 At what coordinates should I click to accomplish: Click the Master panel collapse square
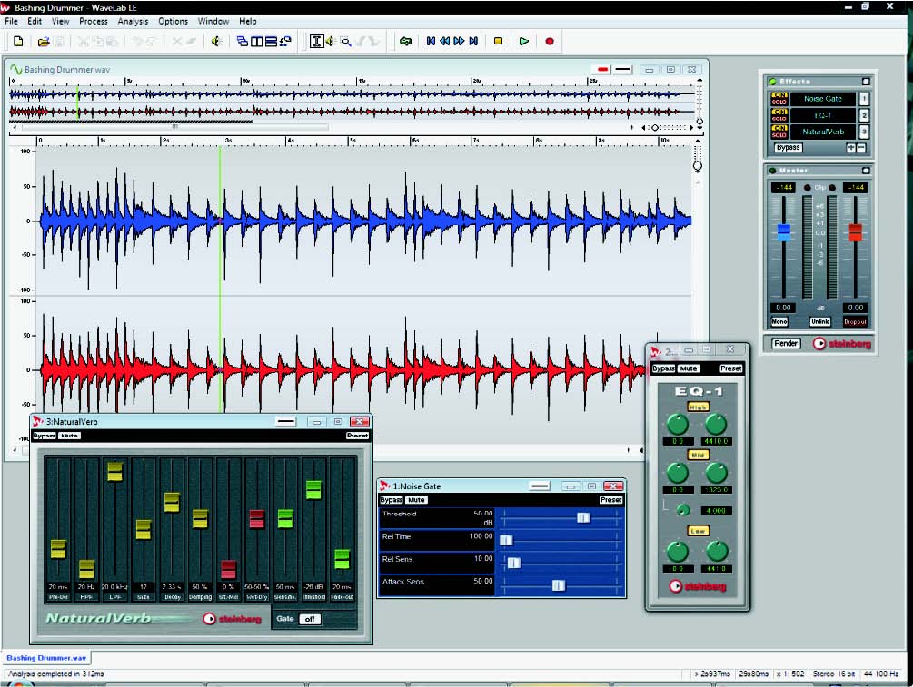pyautogui.click(x=866, y=171)
